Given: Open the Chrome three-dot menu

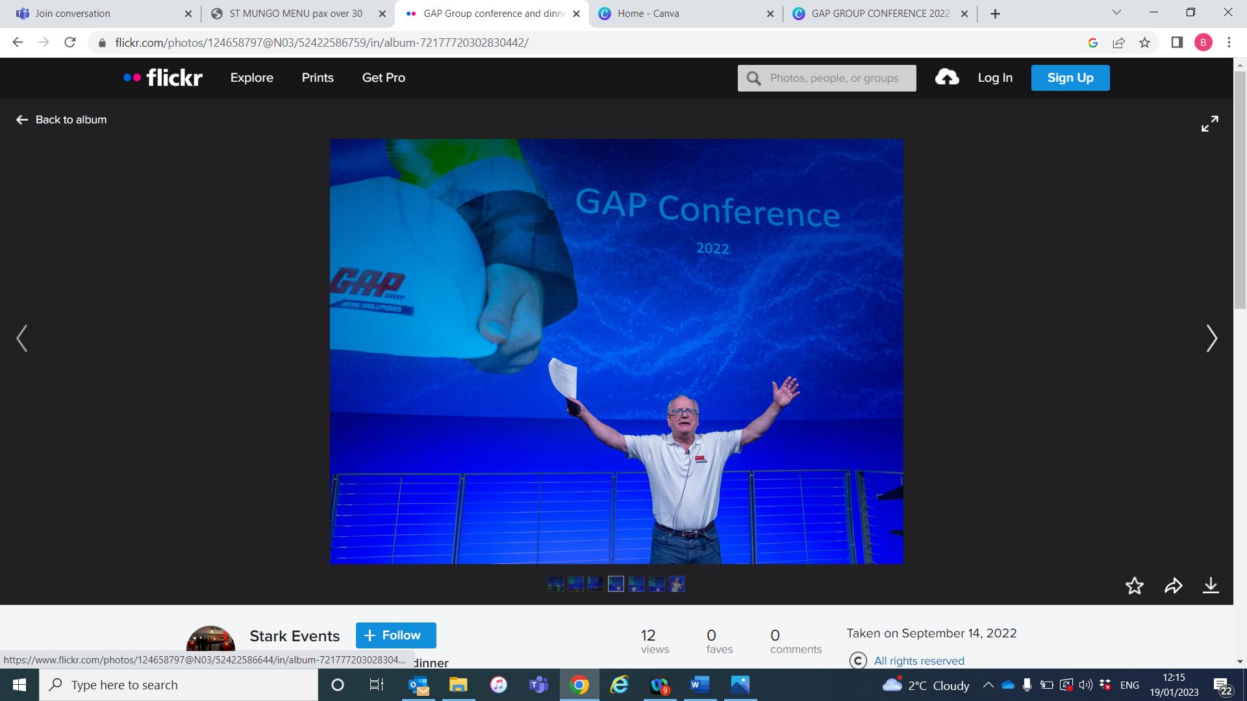Looking at the screenshot, I should [x=1229, y=43].
